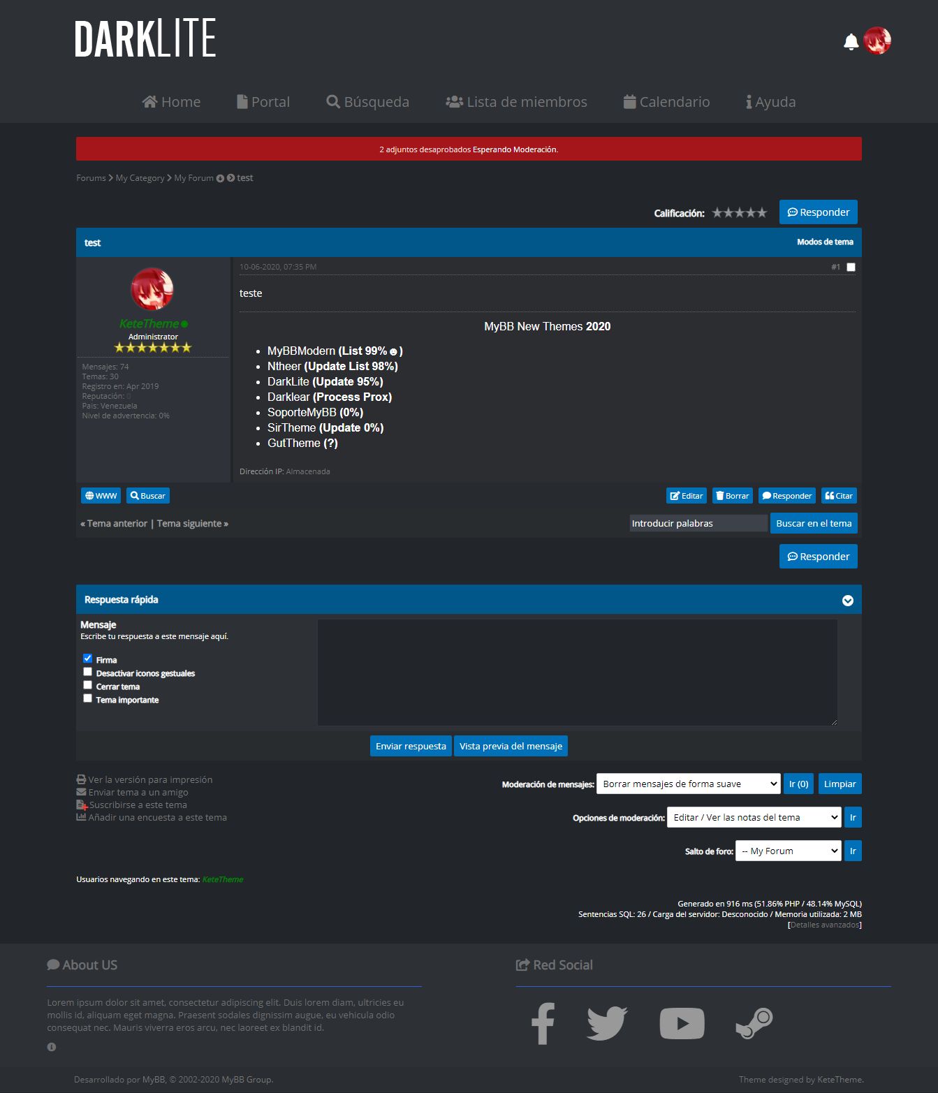Expand the breadcrumb arrow after My Forum

(220, 178)
